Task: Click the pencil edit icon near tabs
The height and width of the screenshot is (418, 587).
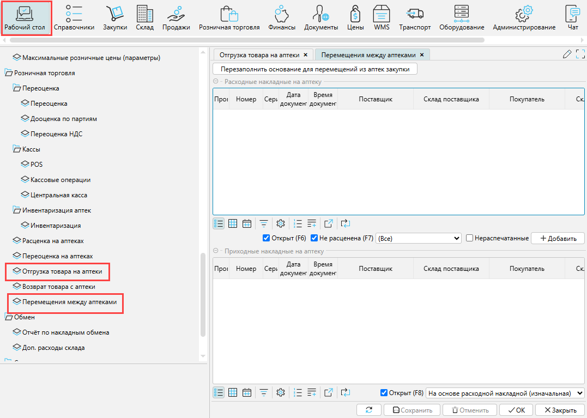Action: pos(567,54)
